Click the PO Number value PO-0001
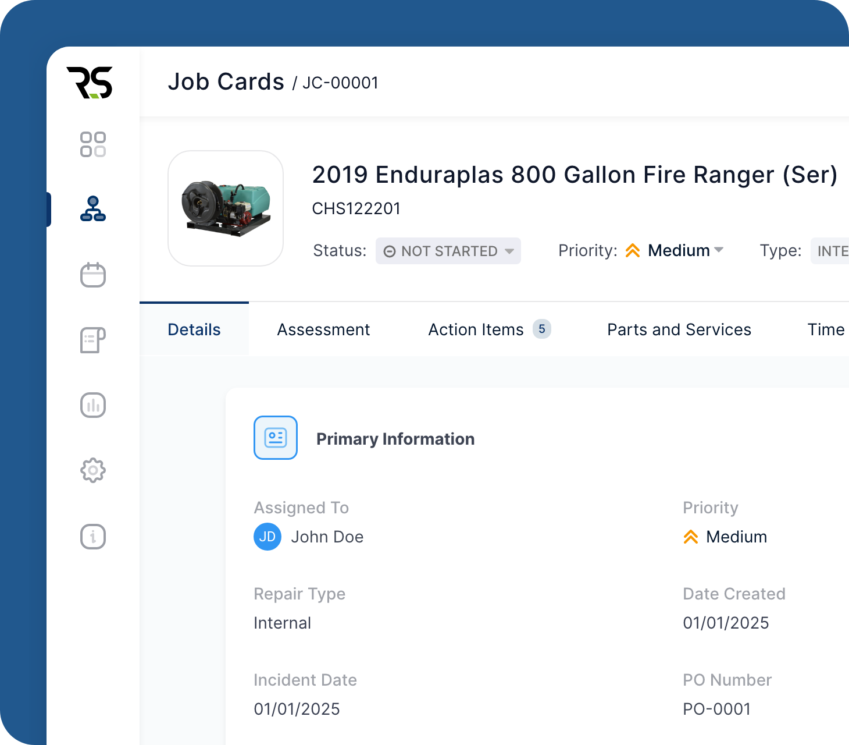Image resolution: width=849 pixels, height=745 pixels. (x=717, y=709)
